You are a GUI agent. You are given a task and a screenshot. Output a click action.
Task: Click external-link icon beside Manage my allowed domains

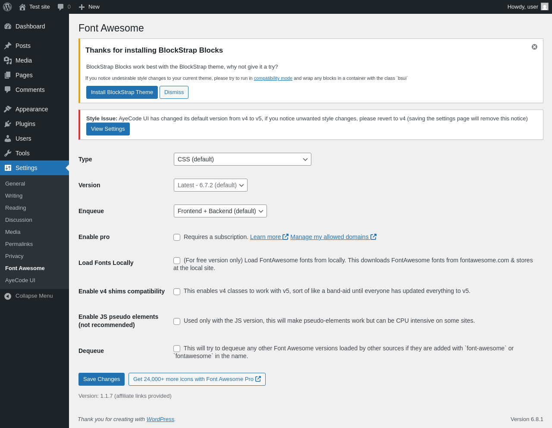coord(373,236)
